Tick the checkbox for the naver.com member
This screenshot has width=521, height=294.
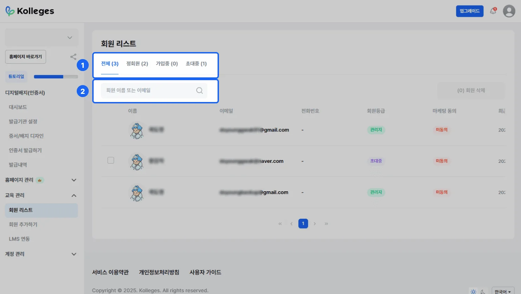pyautogui.click(x=111, y=160)
